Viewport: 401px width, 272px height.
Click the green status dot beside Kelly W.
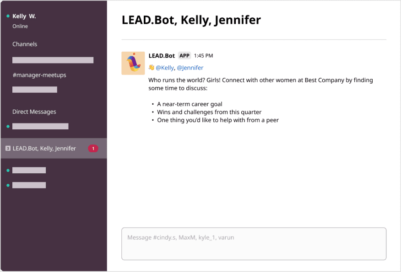click(x=8, y=16)
